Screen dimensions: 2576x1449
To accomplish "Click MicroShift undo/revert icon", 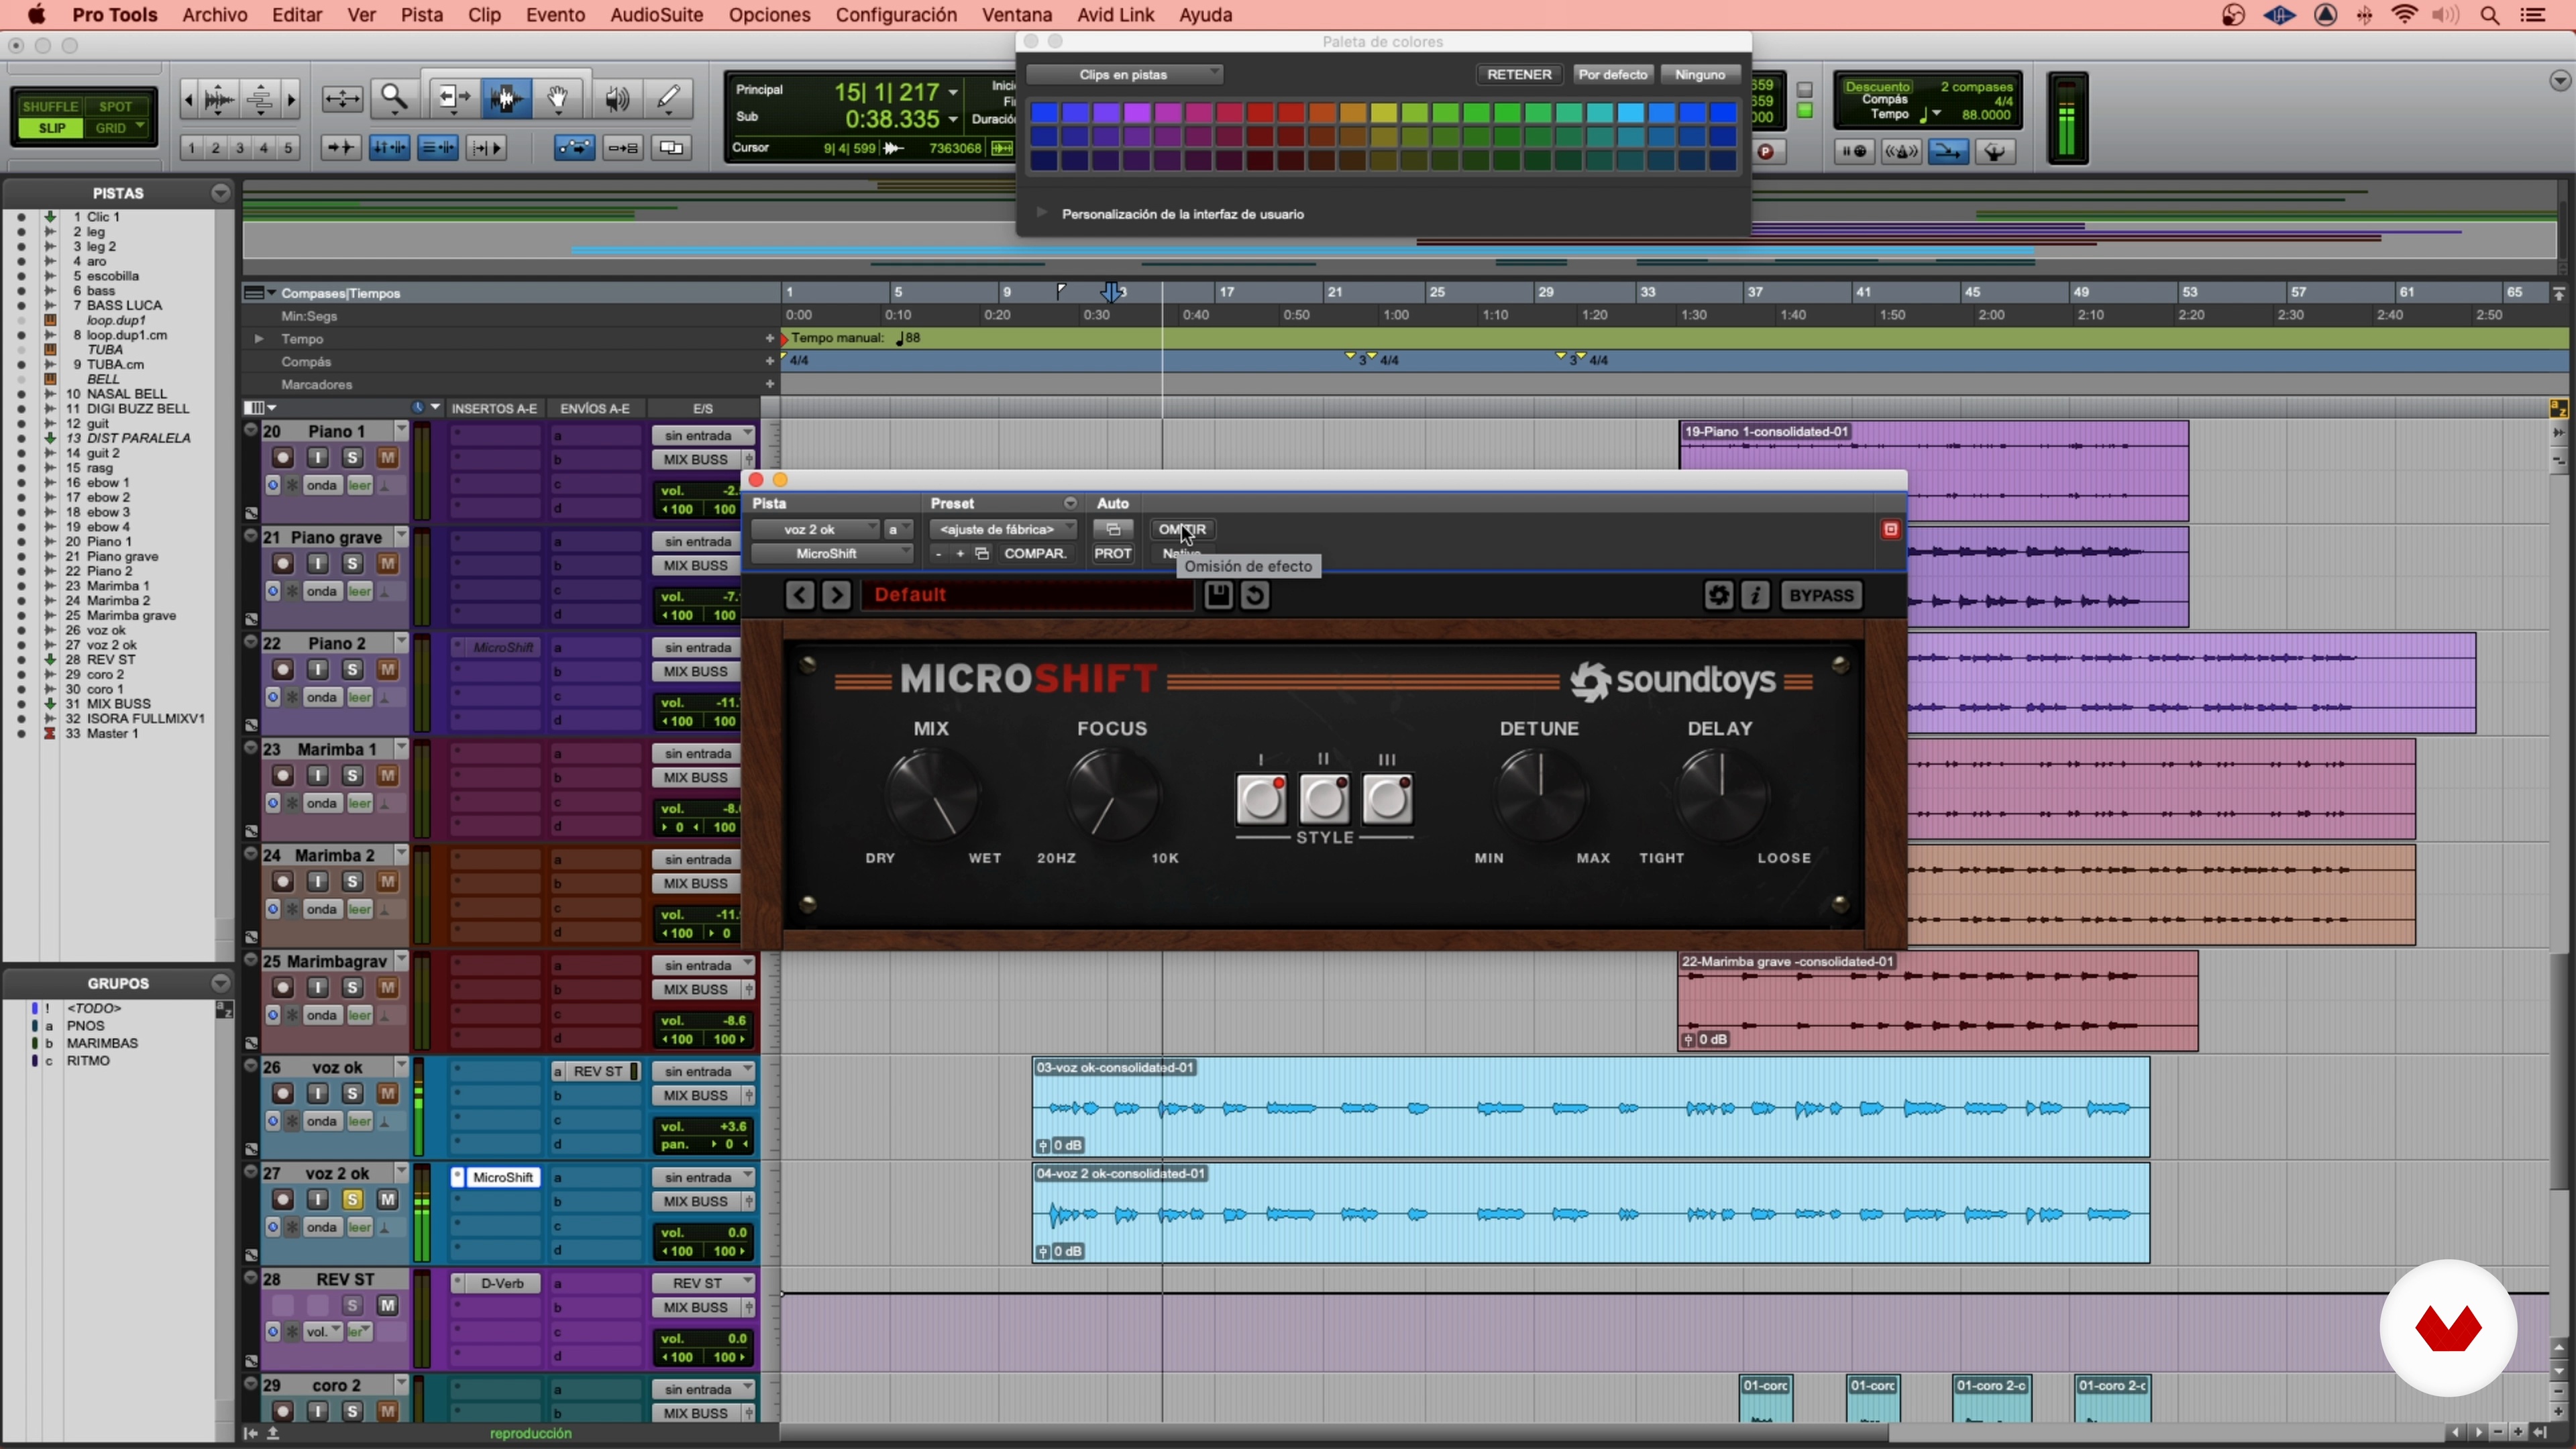I will click(1254, 595).
